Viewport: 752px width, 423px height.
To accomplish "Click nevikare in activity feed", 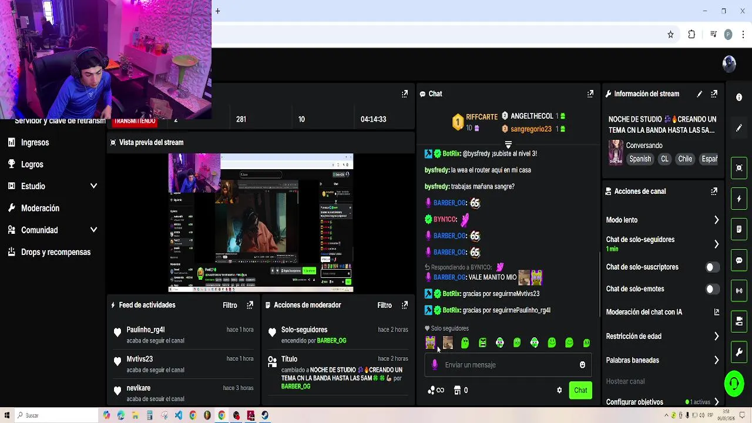I will [x=138, y=388].
